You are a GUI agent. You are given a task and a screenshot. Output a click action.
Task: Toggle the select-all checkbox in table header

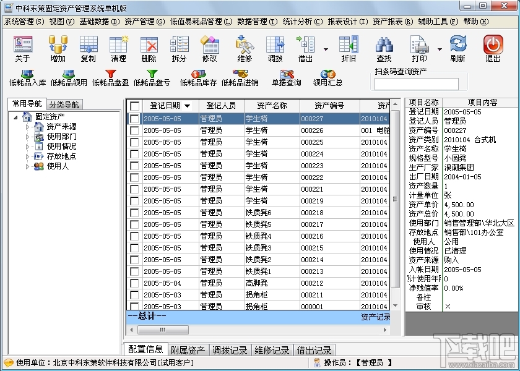coord(135,106)
